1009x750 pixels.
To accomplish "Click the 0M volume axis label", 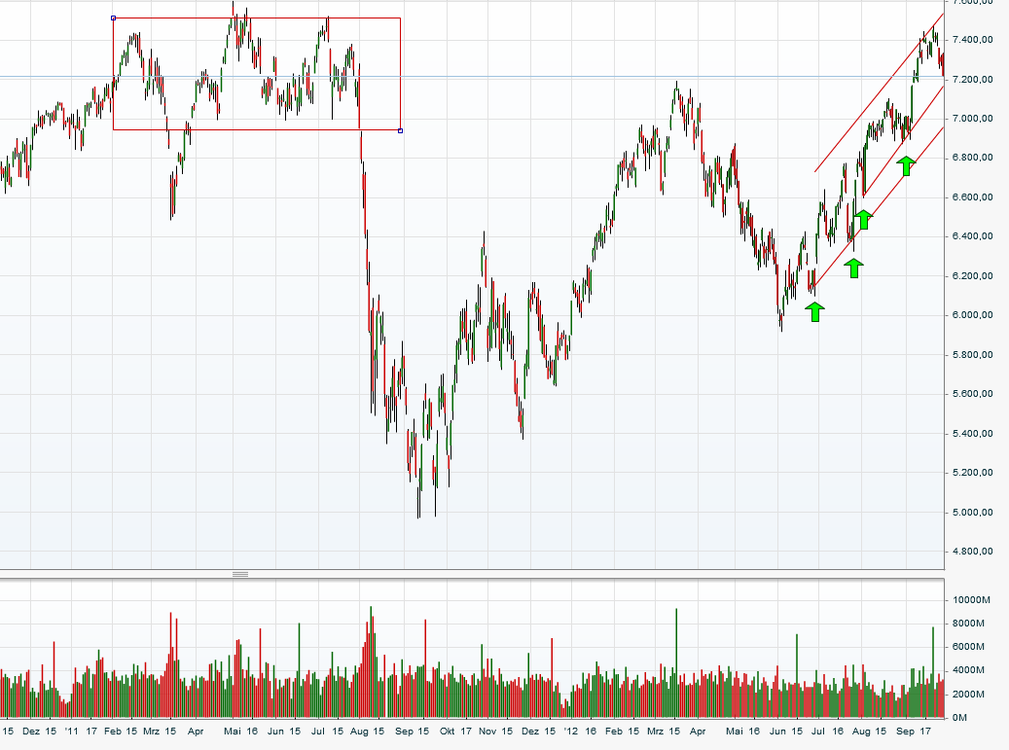I will tap(959, 718).
